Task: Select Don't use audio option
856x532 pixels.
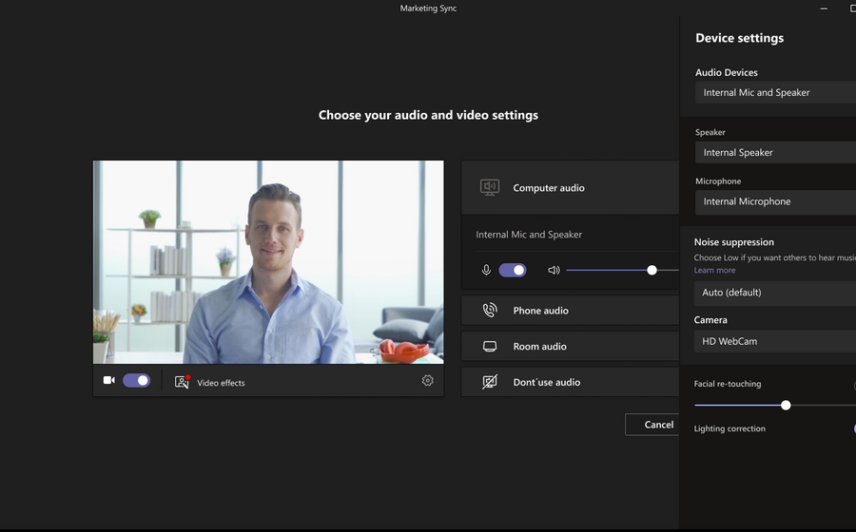Action: [x=570, y=382]
